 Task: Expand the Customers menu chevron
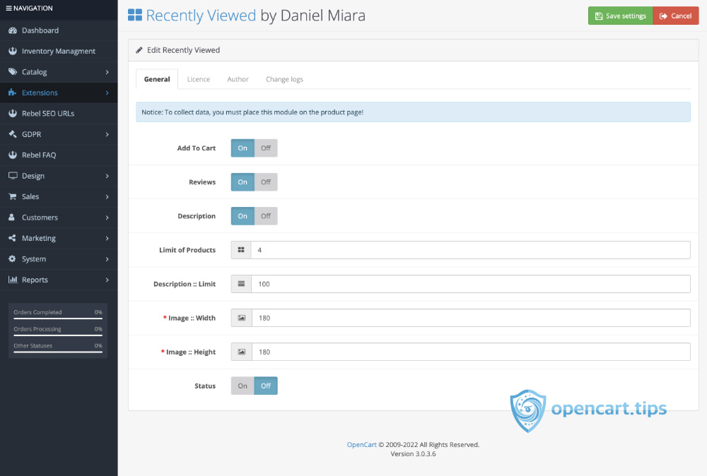[x=107, y=218]
